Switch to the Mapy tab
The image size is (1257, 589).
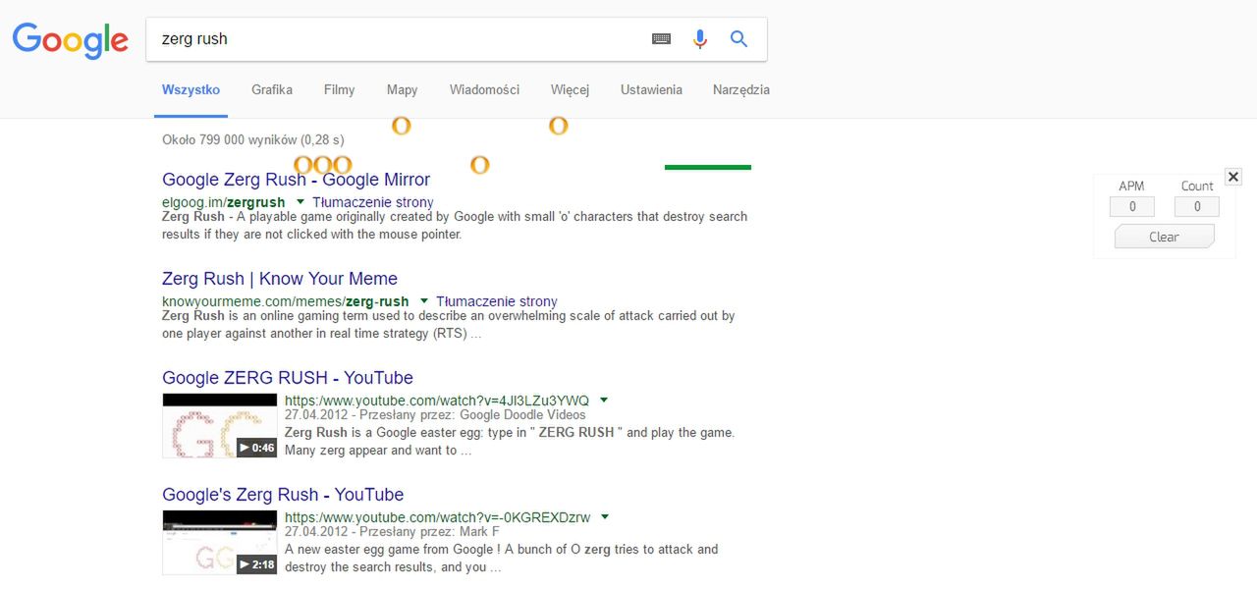point(402,89)
